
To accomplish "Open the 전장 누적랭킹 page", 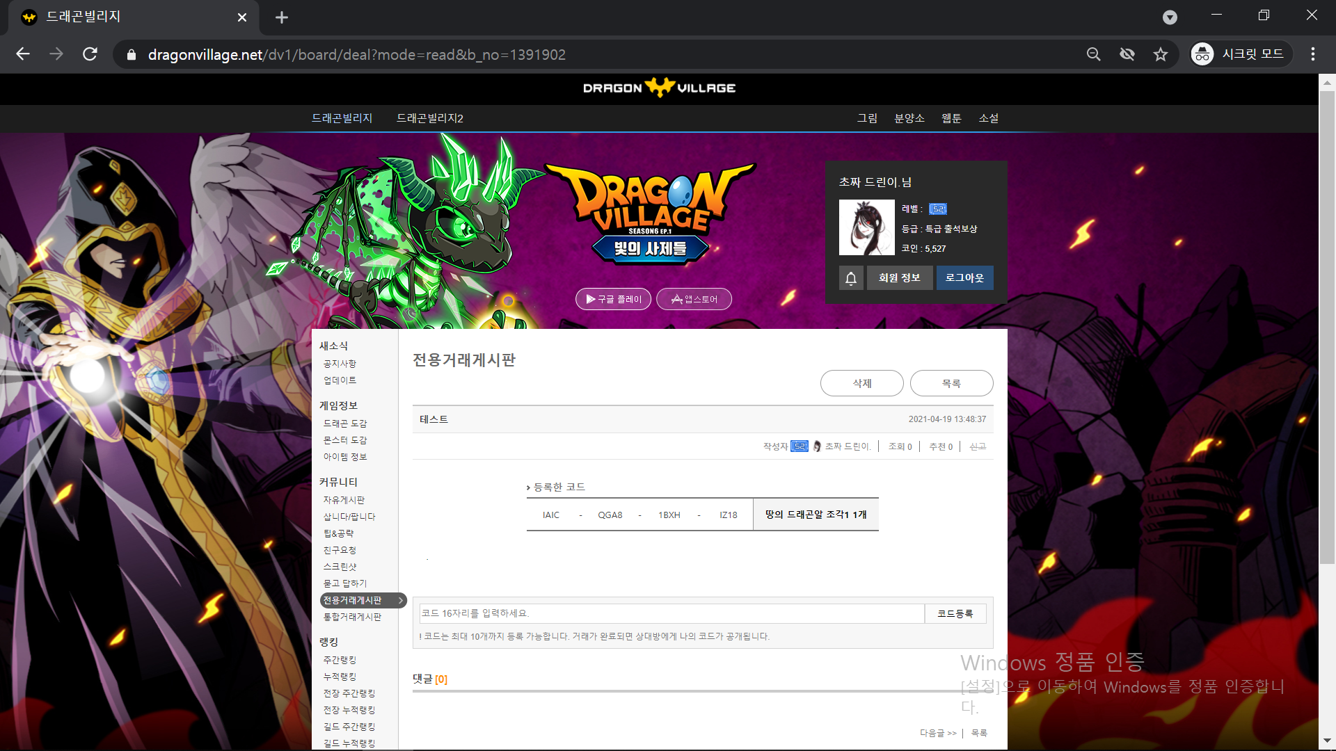I will click(349, 710).
